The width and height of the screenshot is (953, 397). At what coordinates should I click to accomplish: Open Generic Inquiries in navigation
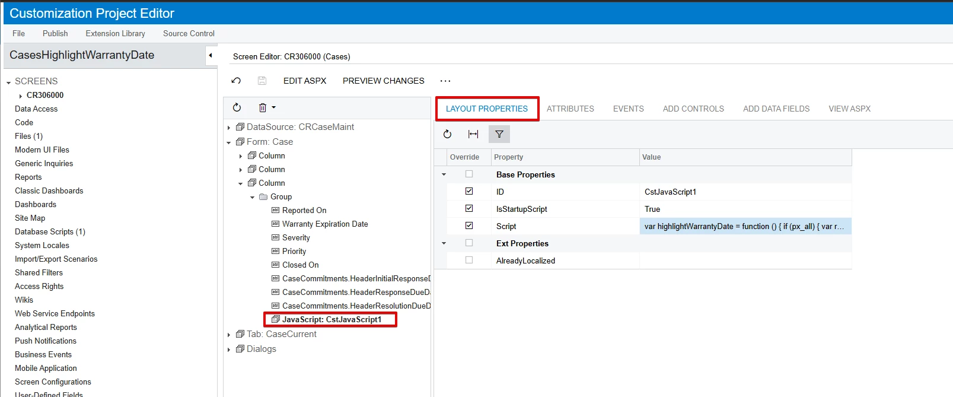pos(44,164)
